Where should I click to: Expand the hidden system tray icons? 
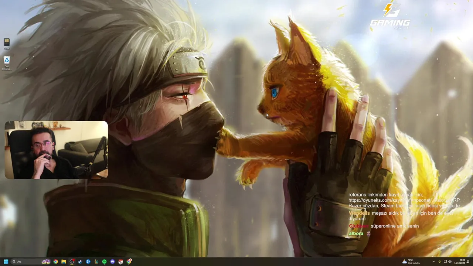click(433, 262)
